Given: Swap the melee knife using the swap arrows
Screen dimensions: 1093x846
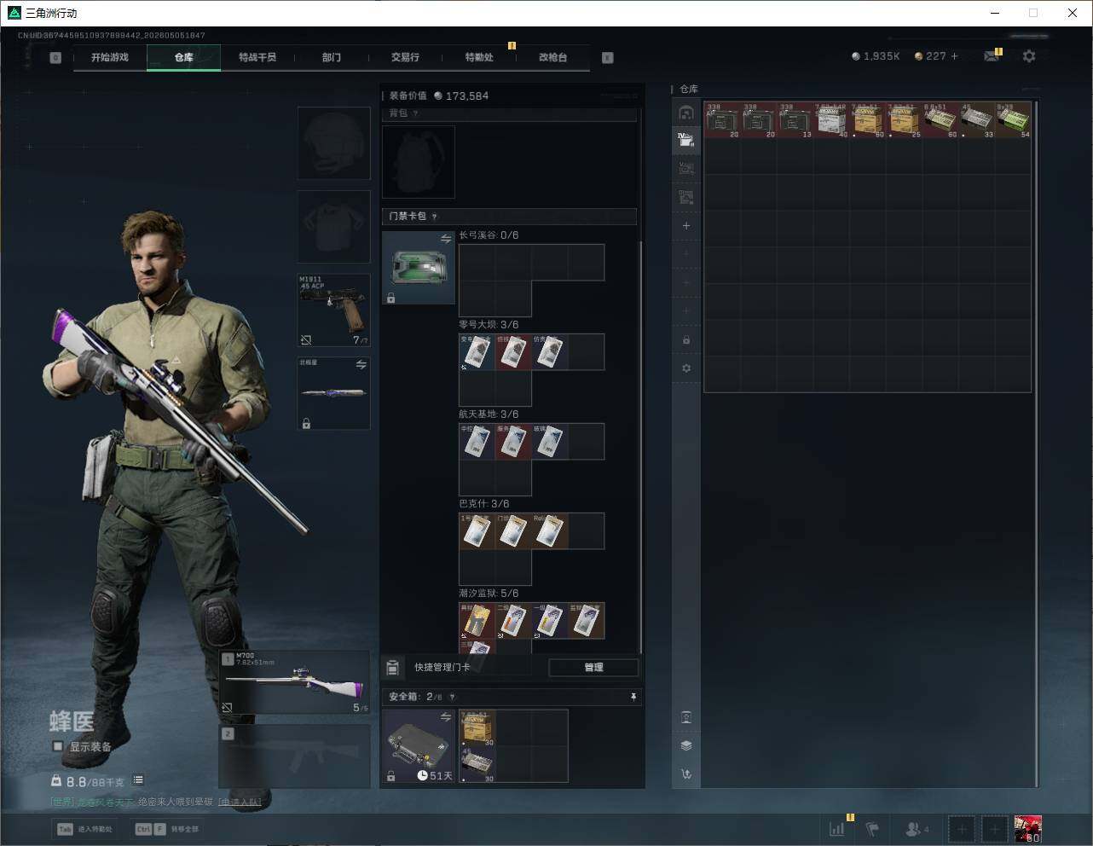Looking at the screenshot, I should 361,365.
